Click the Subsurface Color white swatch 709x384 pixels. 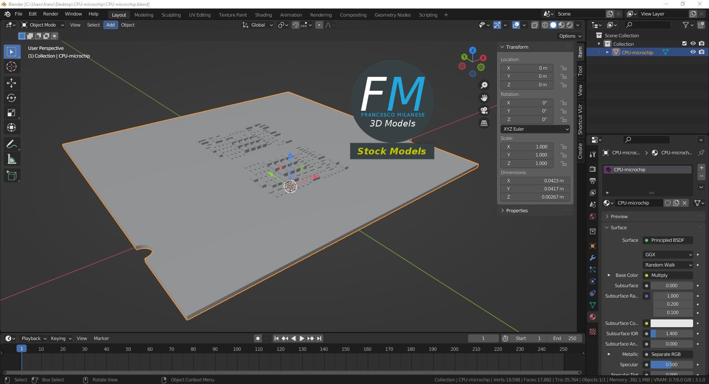pos(671,323)
